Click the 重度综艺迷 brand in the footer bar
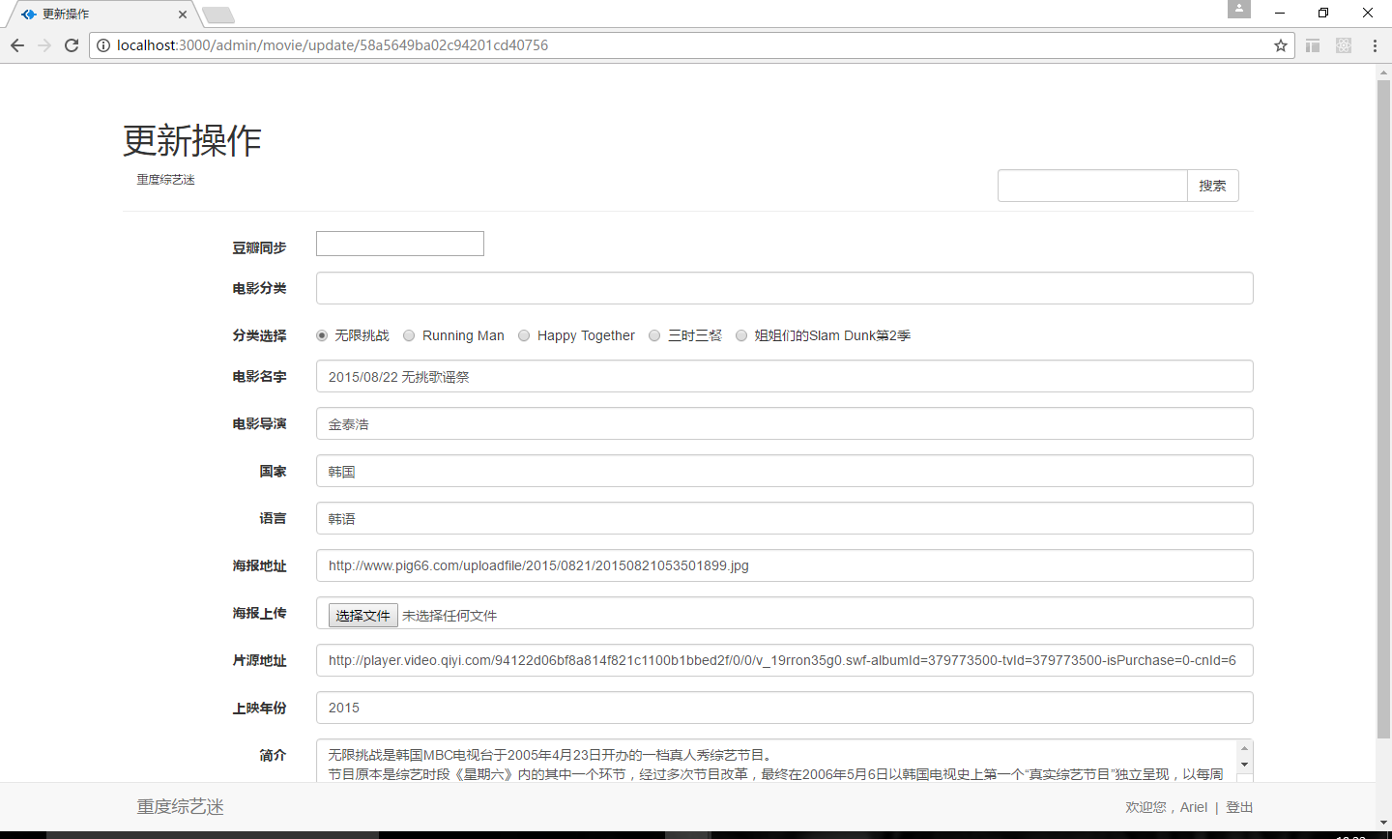 [181, 807]
